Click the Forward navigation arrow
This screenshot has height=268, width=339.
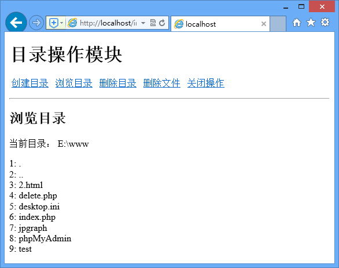click(x=36, y=23)
